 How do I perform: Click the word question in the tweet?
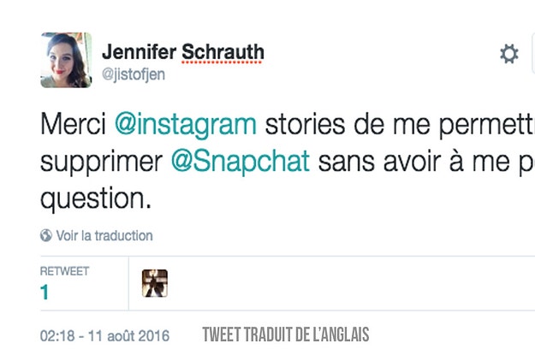[90, 198]
